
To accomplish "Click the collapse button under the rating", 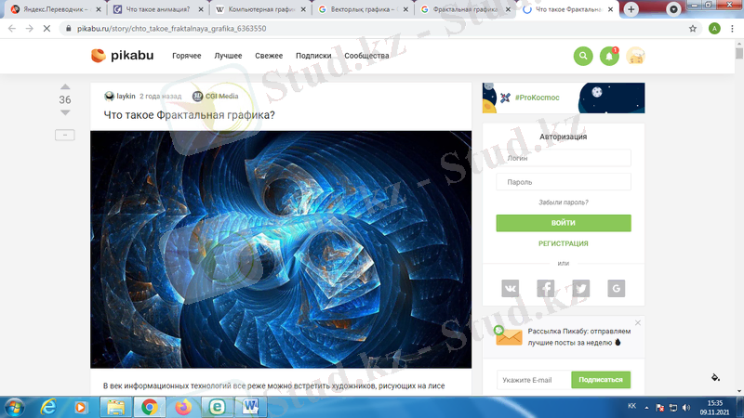I will coord(65,135).
